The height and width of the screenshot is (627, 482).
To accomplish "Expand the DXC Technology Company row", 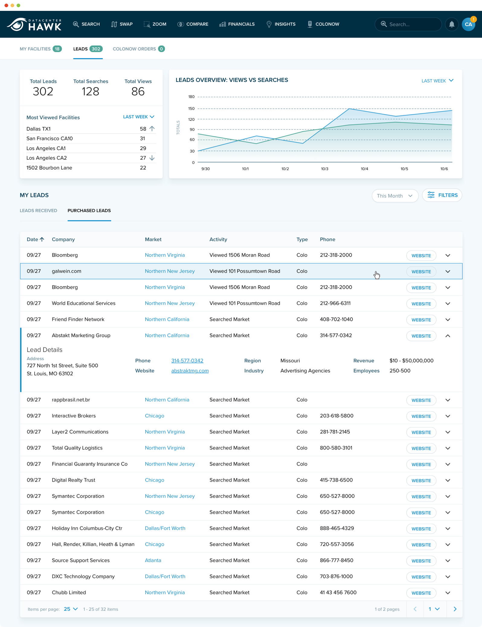I will 448,577.
